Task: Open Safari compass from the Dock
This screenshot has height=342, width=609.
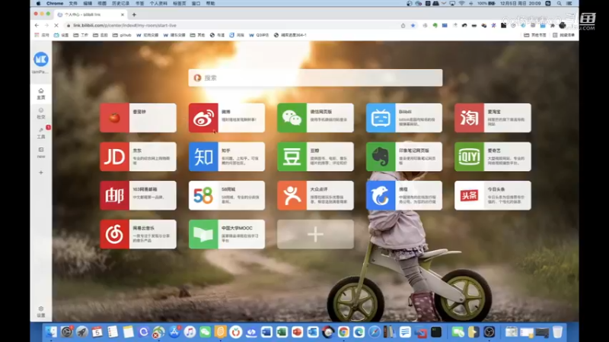Action: pos(374,332)
